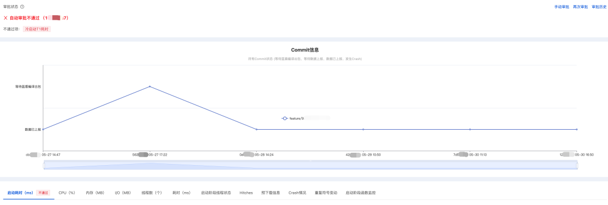Click the 不通过 badge on 启动耗时 tab
This screenshot has width=608, height=205.
click(43, 192)
